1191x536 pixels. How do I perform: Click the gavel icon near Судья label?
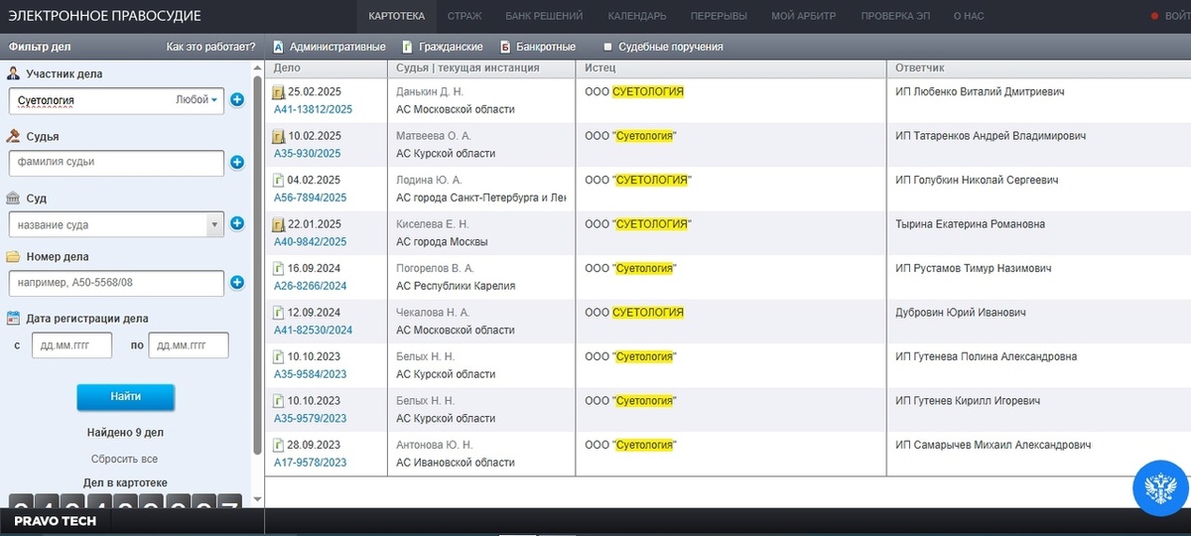click(x=13, y=136)
